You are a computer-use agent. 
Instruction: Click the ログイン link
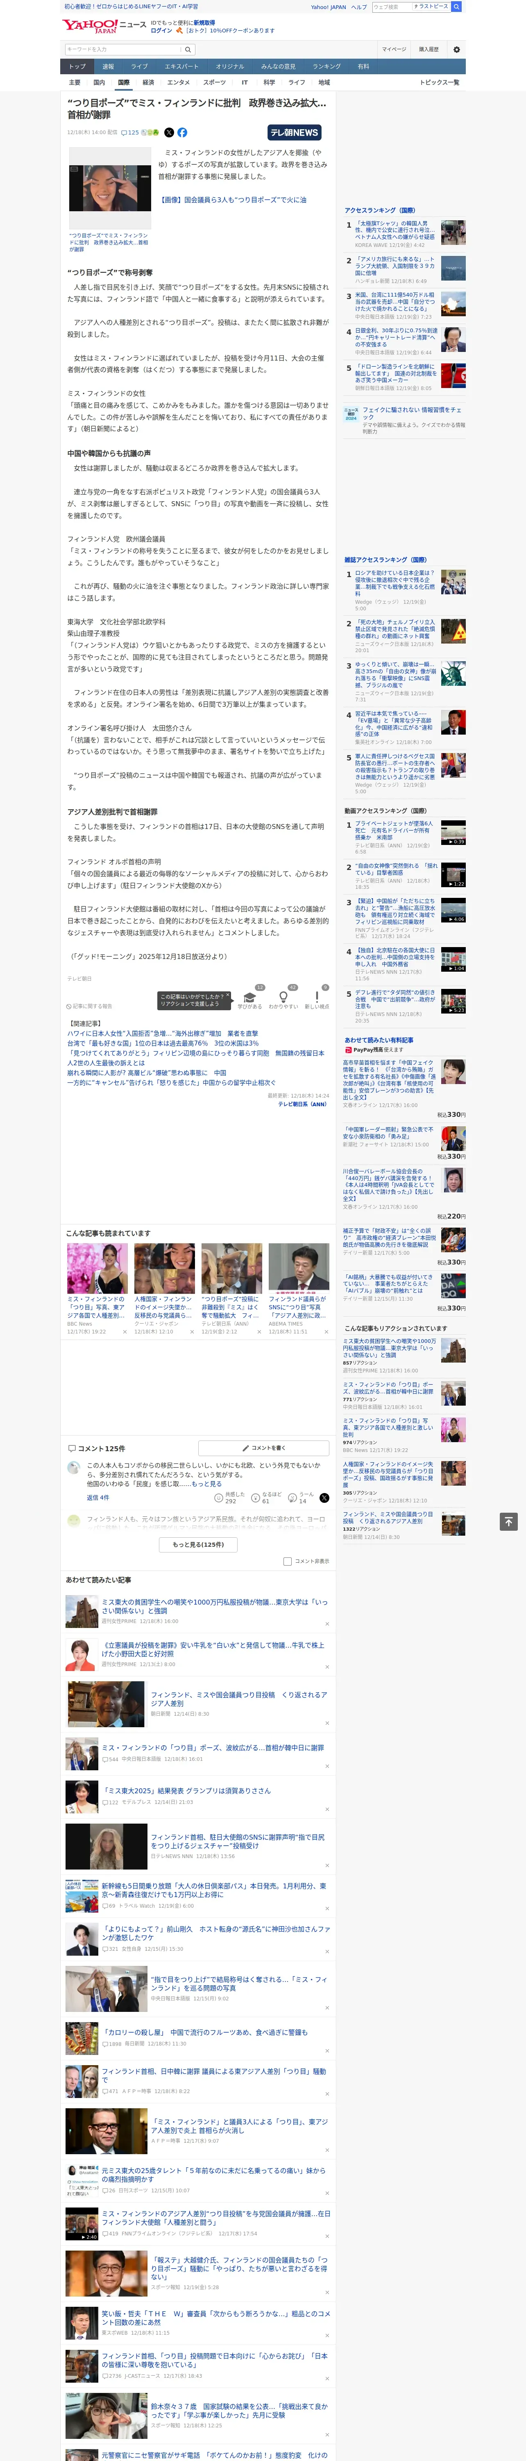tap(161, 31)
